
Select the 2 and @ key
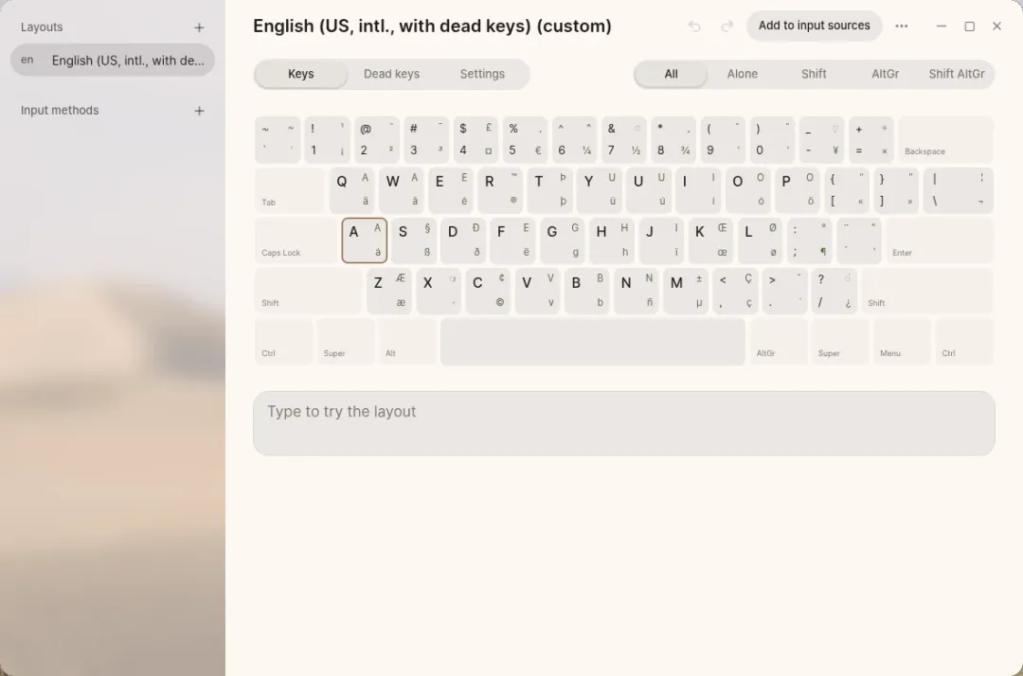pos(376,139)
